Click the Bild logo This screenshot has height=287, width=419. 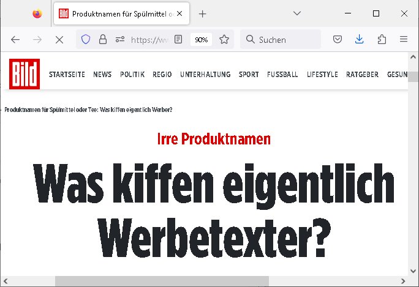pos(25,74)
